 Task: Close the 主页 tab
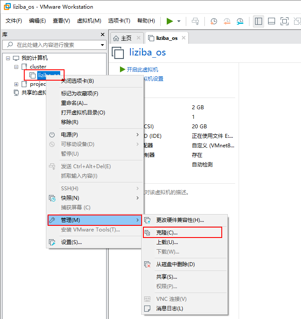(139, 38)
